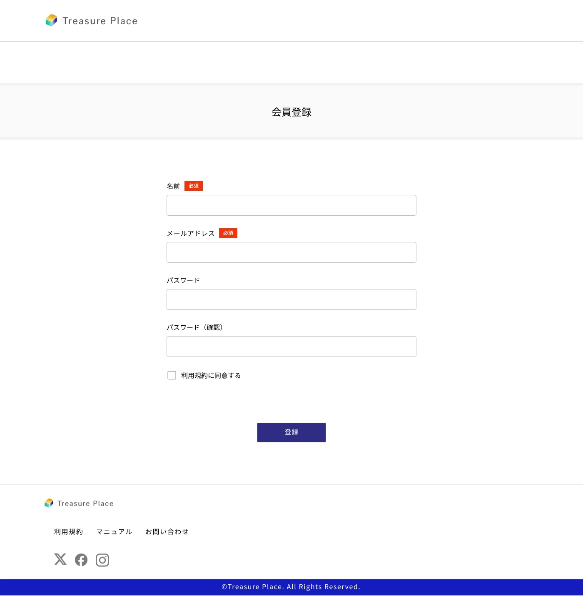Click the 登録 submit button
The height and width of the screenshot is (596, 583).
(x=291, y=432)
